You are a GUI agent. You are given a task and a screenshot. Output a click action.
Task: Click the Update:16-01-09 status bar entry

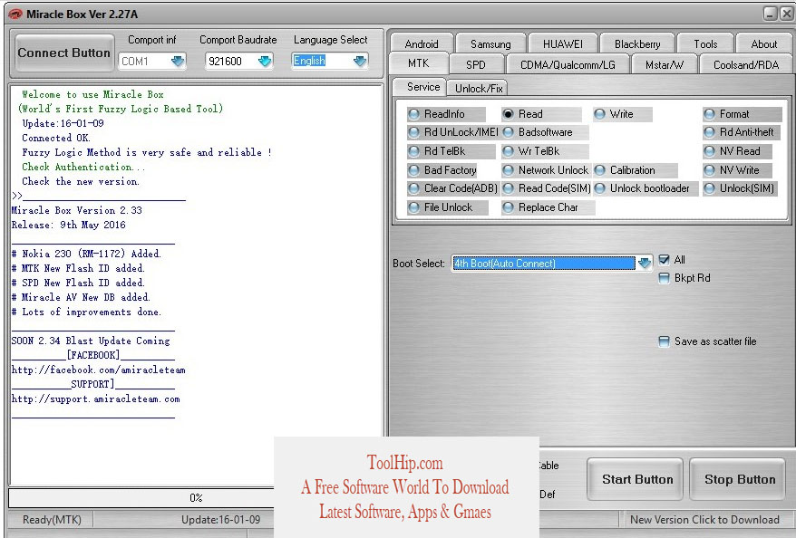(221, 520)
